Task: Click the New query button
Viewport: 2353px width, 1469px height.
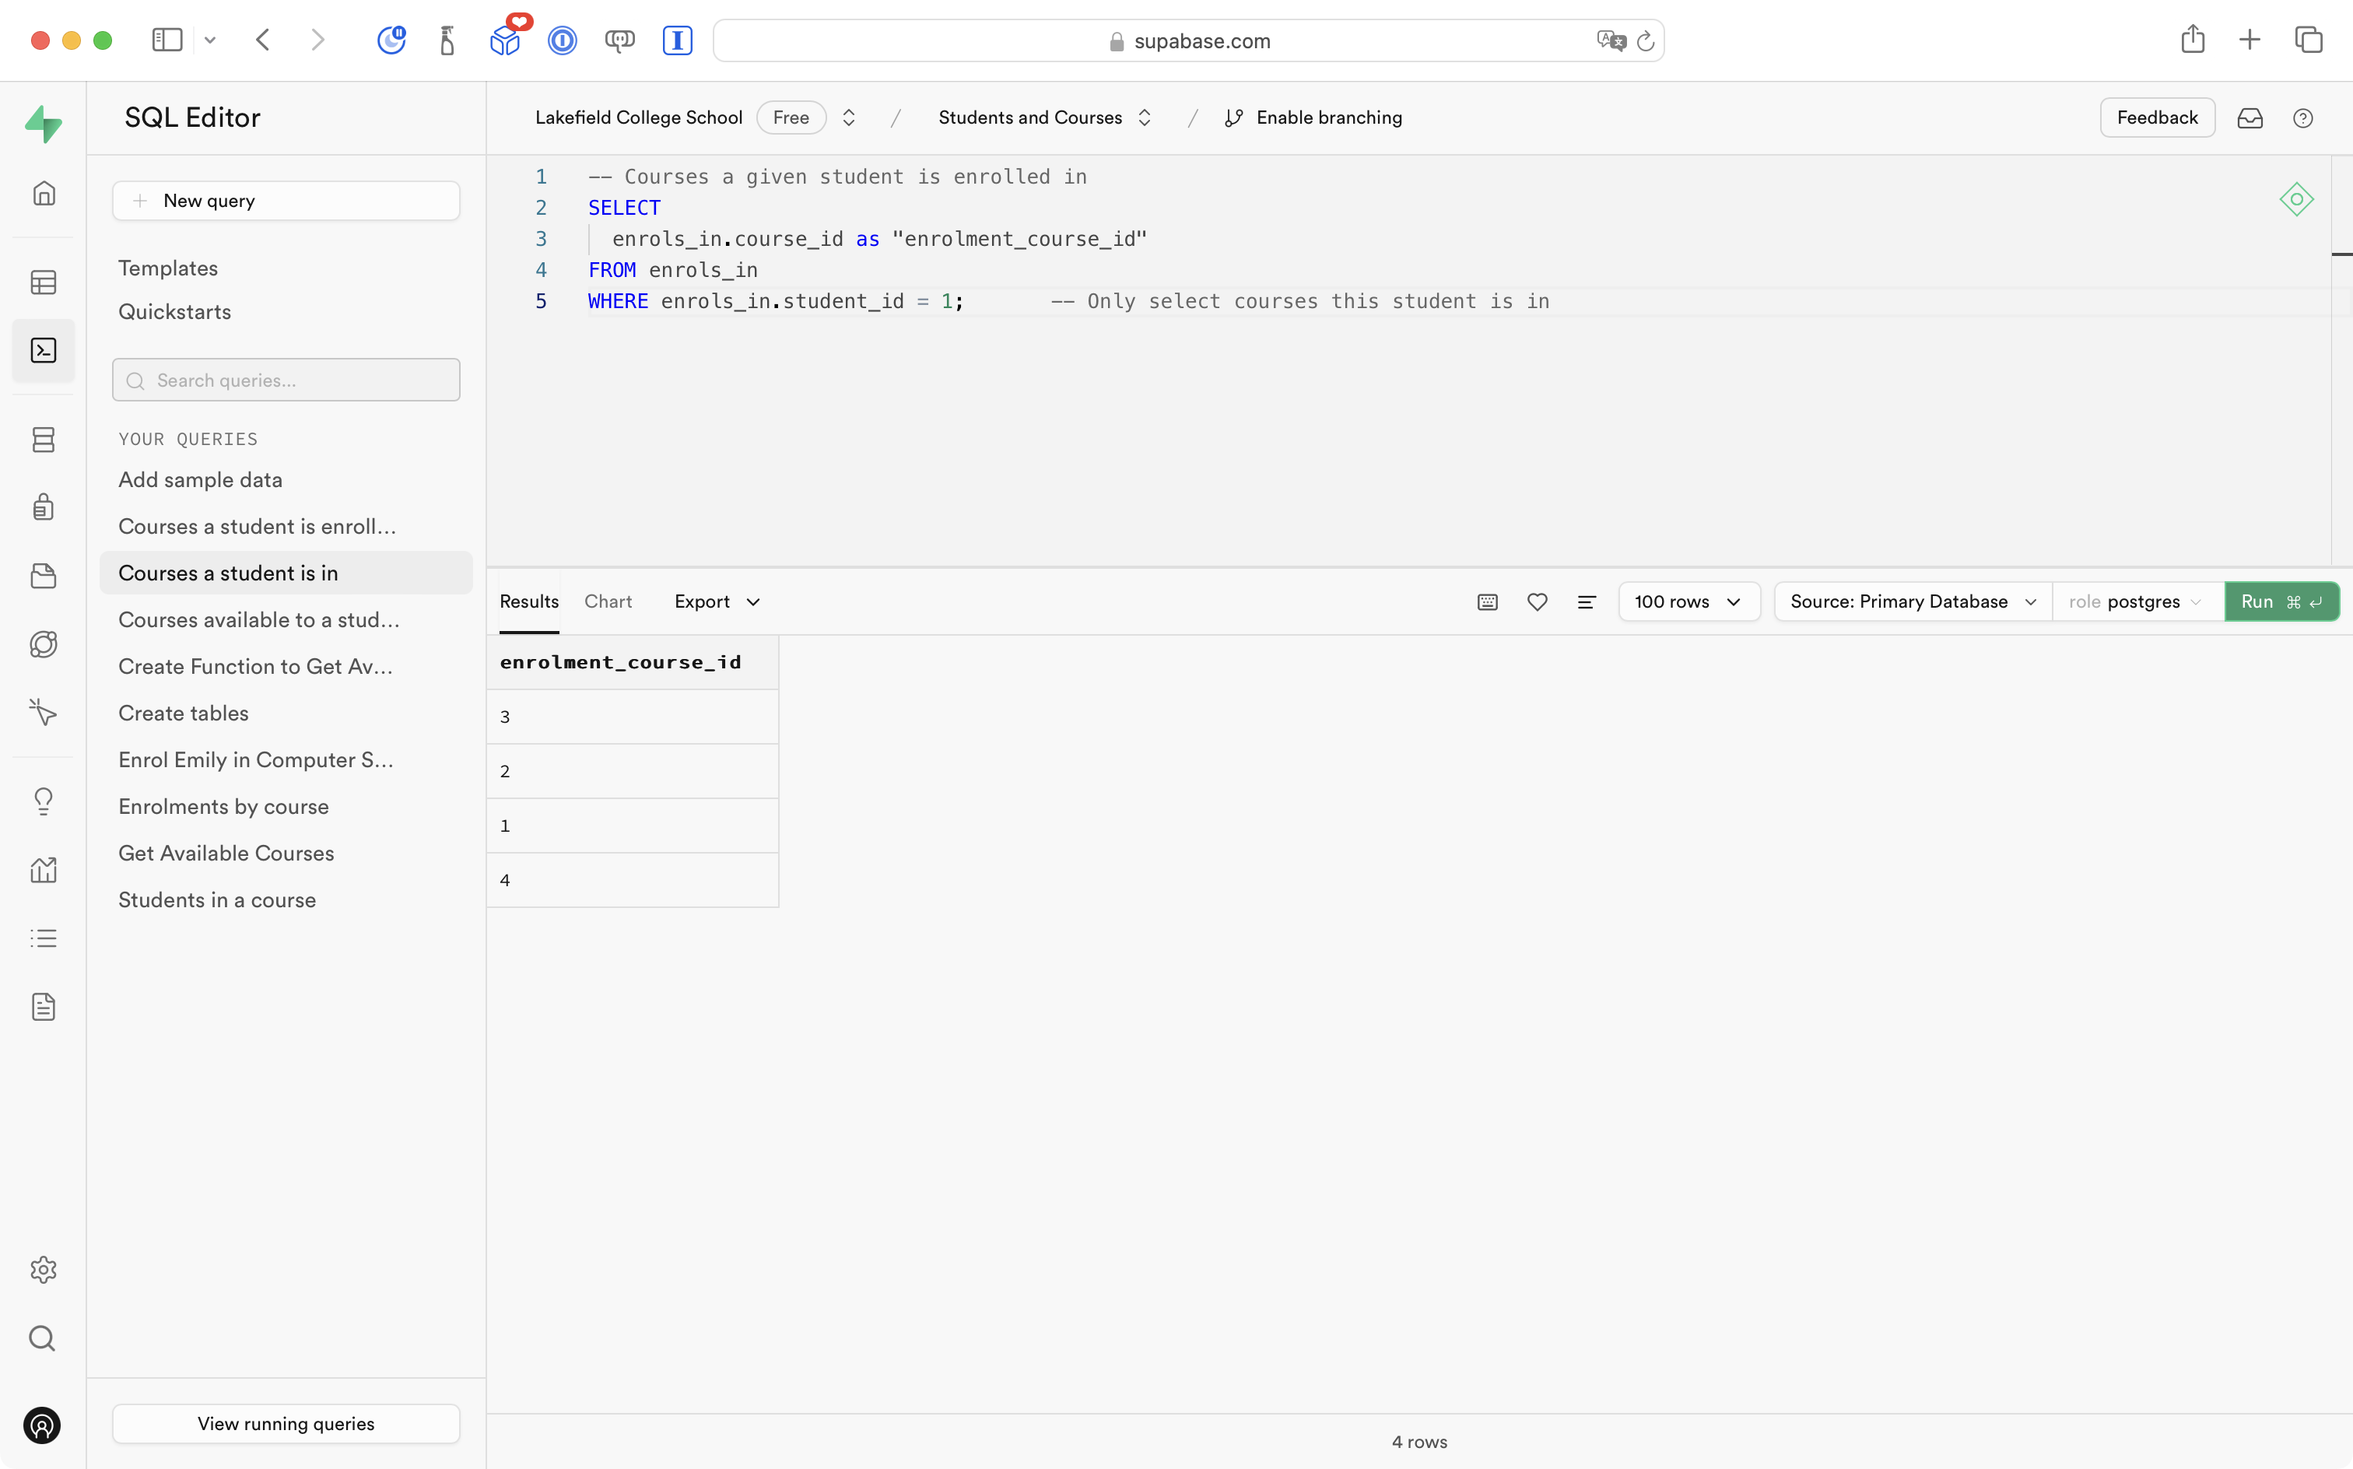Action: 286,201
